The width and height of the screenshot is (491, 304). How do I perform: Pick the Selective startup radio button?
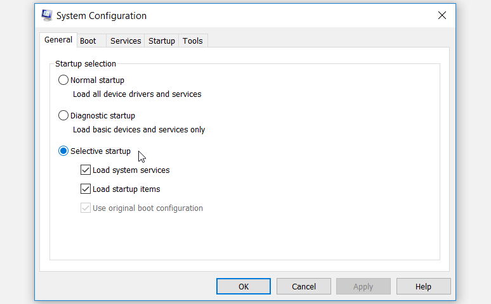click(x=63, y=151)
